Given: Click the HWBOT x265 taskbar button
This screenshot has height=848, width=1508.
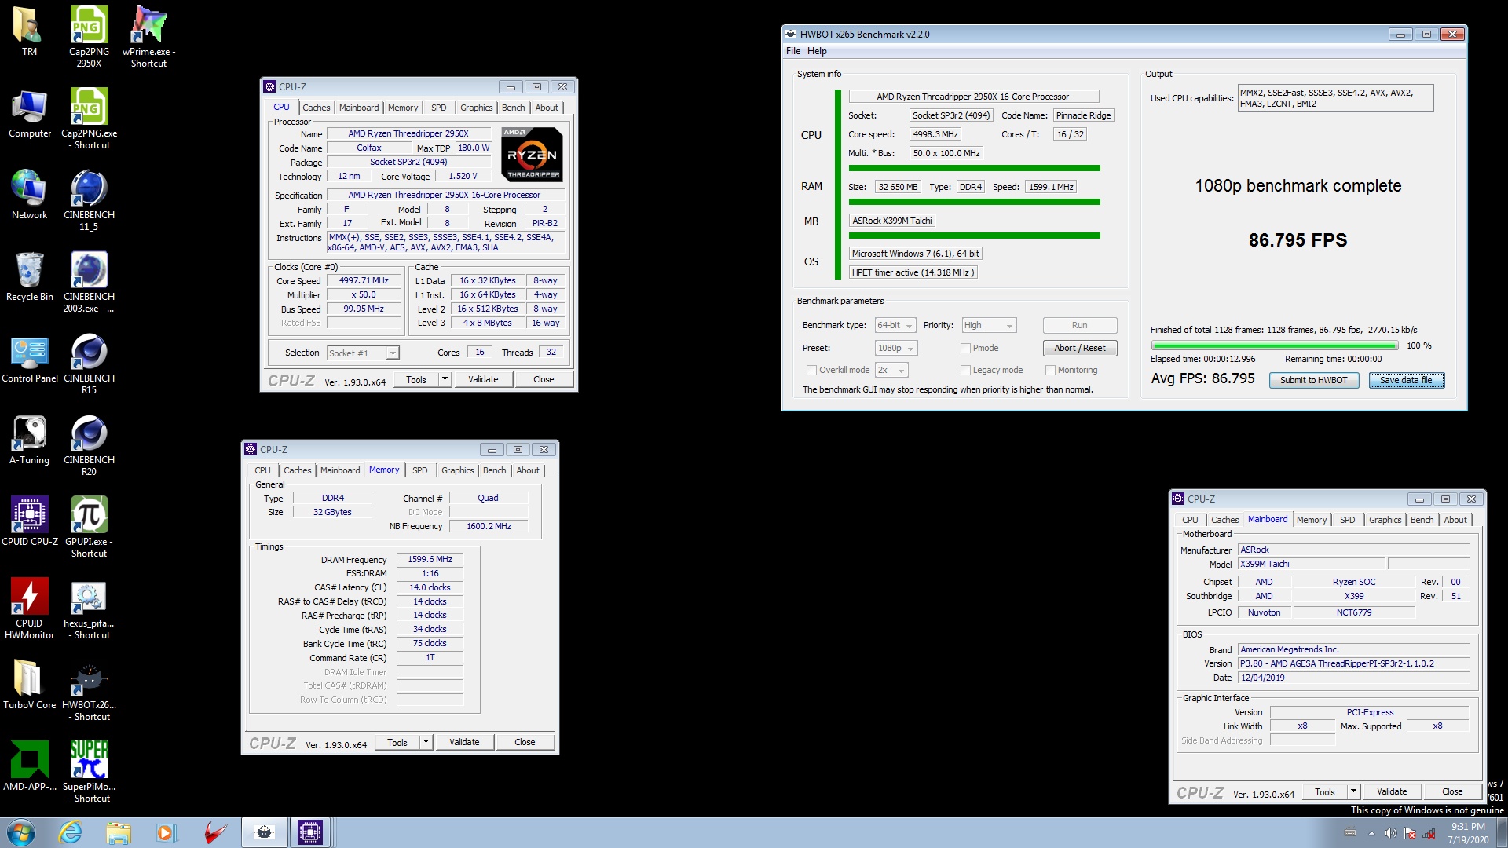Looking at the screenshot, I should [x=264, y=832].
